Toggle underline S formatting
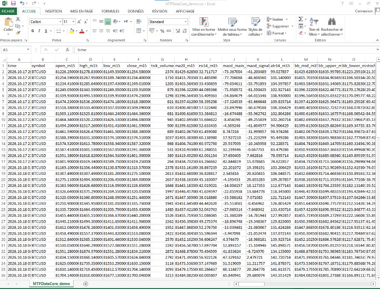 coord(46,31)
